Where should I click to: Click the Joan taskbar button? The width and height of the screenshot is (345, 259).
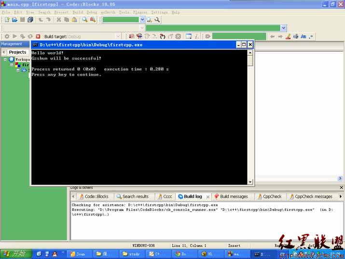[x=79, y=254]
